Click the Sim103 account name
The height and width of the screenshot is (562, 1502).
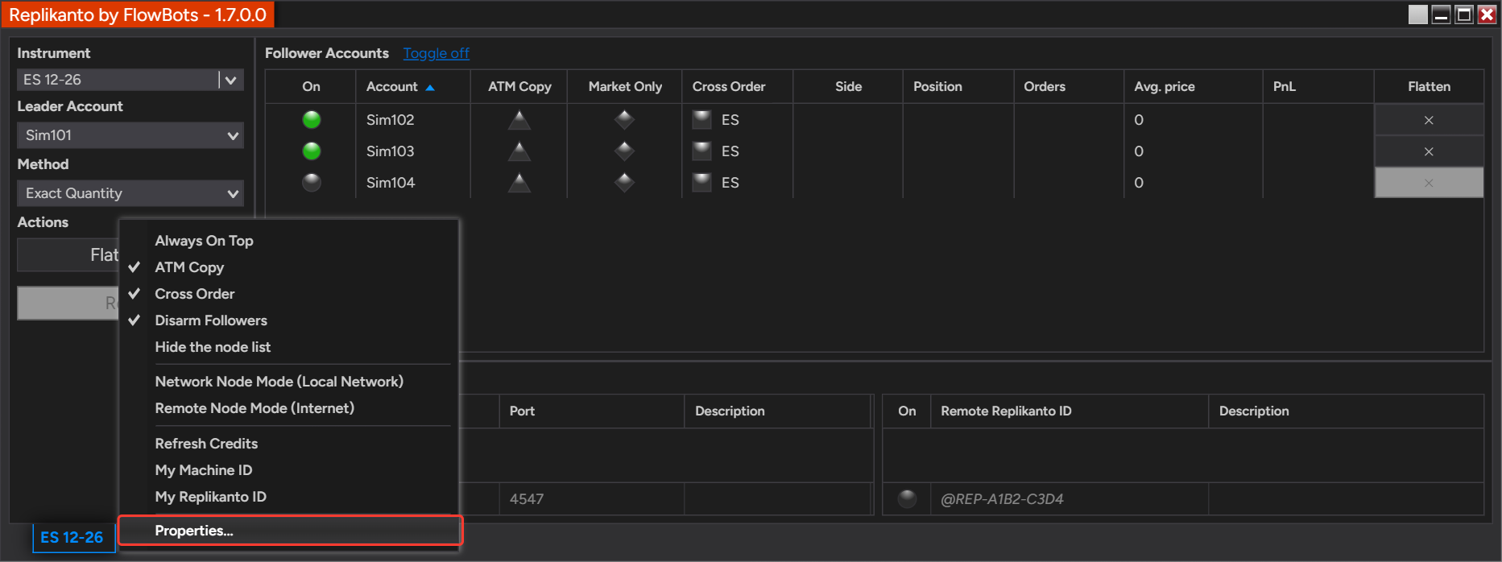pos(390,151)
